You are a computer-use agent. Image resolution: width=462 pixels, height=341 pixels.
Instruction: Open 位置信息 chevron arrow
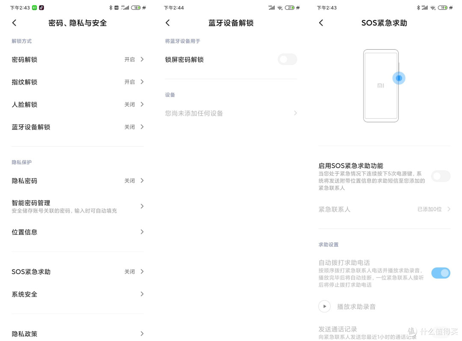(x=142, y=232)
